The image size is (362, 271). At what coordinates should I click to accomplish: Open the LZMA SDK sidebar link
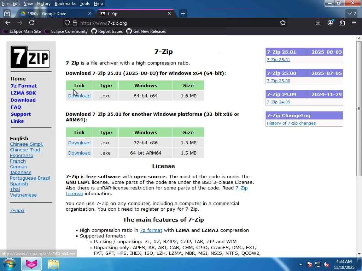(23, 93)
